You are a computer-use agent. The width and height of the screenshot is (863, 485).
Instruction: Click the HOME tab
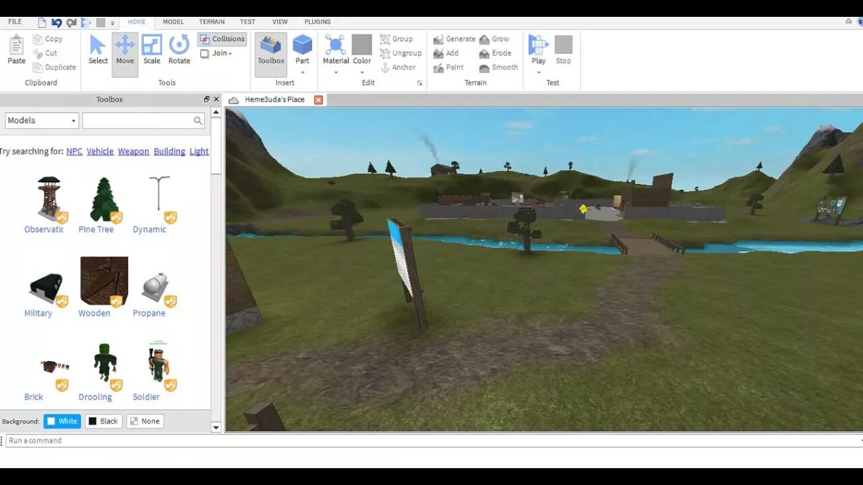click(136, 22)
